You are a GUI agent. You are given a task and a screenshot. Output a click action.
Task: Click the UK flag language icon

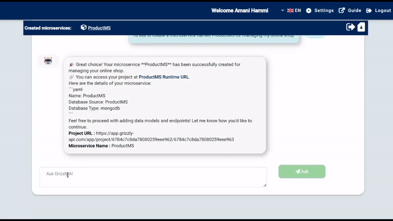pos(290,10)
